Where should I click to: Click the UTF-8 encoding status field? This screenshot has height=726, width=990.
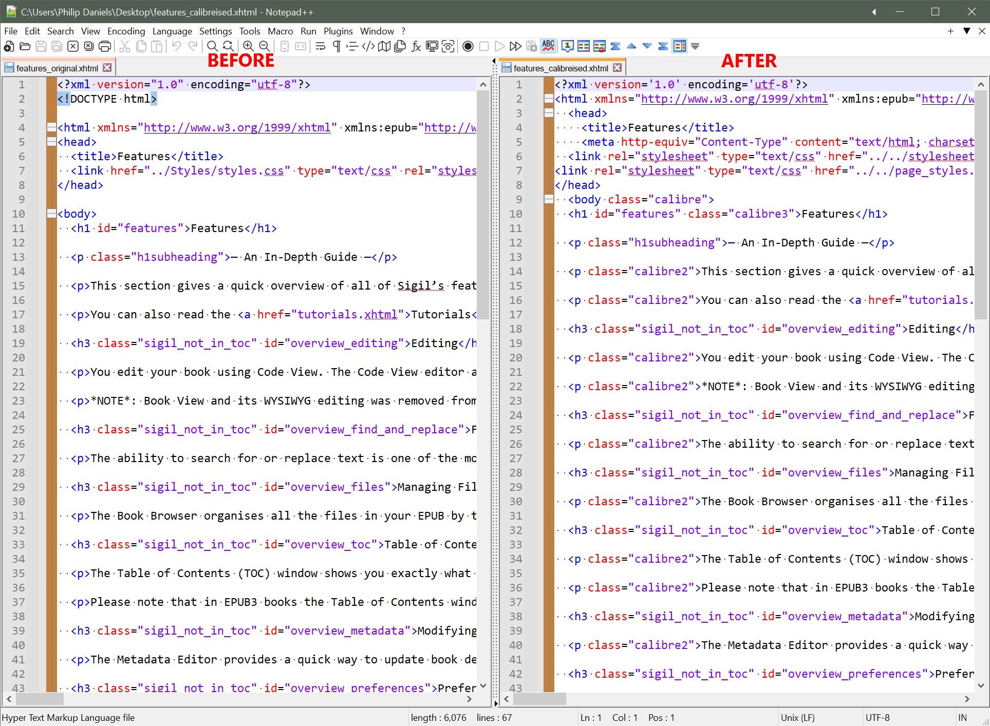pos(877,717)
